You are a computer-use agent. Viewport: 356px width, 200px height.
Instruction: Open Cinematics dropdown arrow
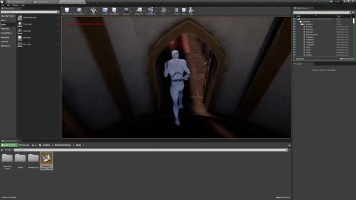(x=156, y=11)
